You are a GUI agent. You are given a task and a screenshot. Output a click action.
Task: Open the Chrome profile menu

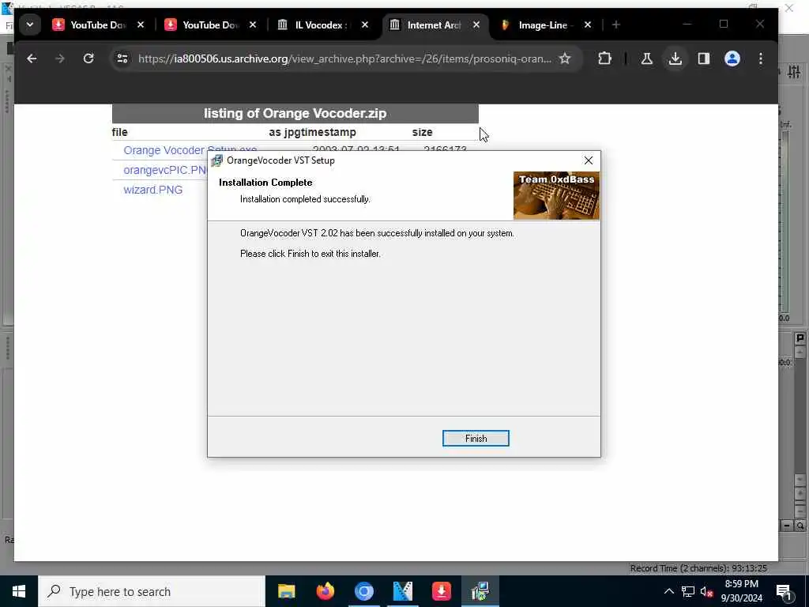coord(732,58)
